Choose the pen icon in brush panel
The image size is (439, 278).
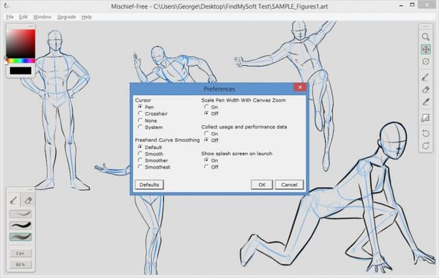tap(13, 200)
